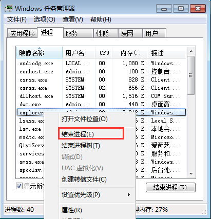Select the conhost.exe process row
The image size is (211, 219).
(x=101, y=71)
